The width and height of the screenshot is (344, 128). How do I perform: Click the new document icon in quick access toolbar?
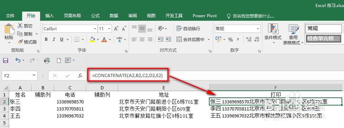tap(59, 60)
